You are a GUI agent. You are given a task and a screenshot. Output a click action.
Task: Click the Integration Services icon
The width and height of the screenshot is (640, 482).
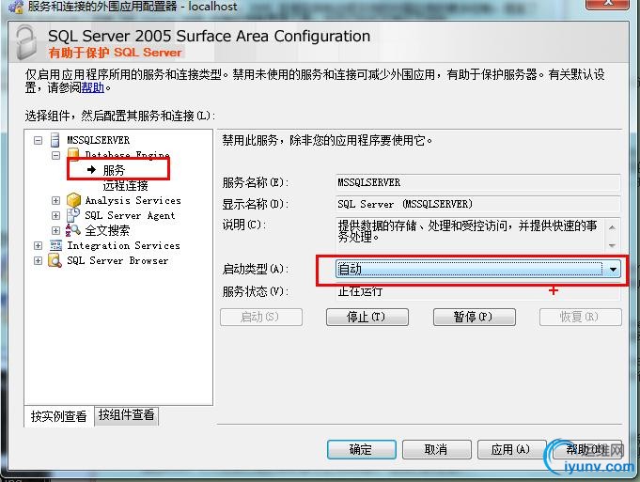55,245
